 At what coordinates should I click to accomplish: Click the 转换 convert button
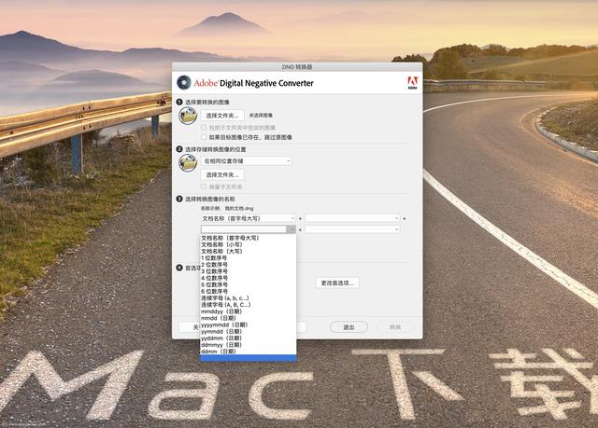point(395,327)
